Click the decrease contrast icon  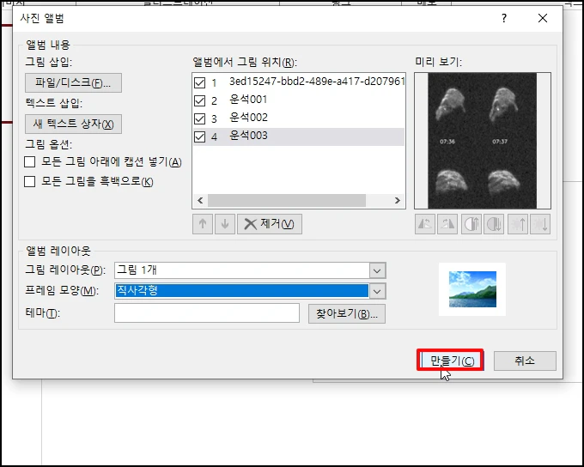click(x=494, y=224)
